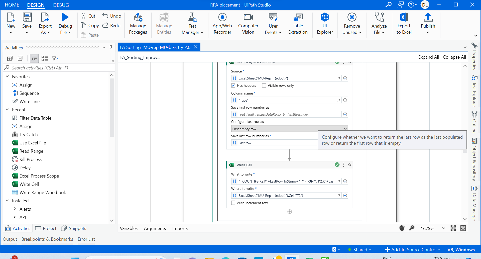Expand the API category
481x259 pixels.
(x=15, y=217)
